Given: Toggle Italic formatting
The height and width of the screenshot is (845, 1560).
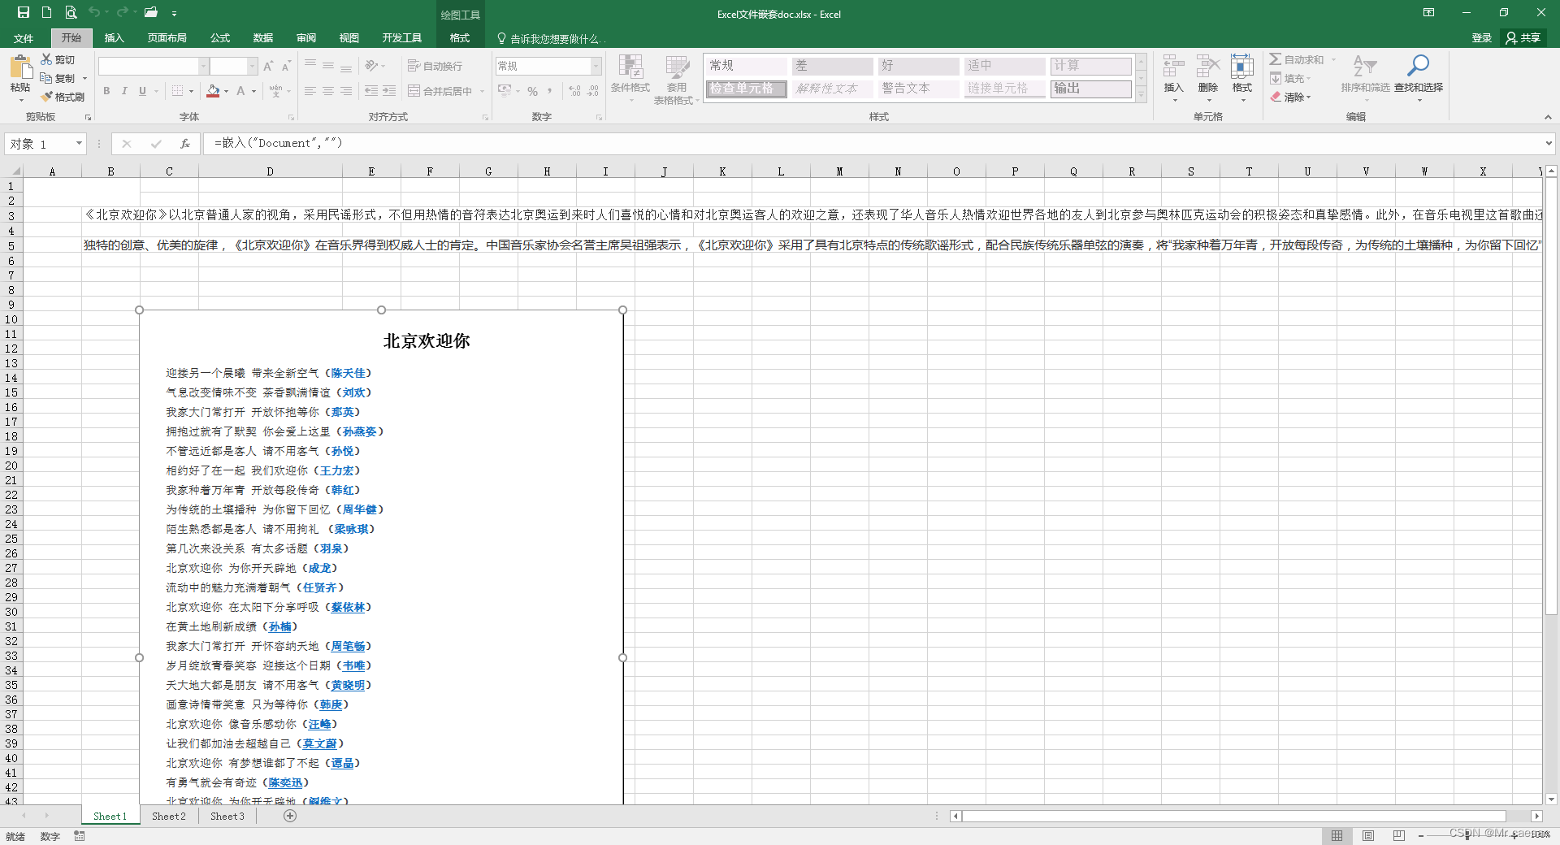Looking at the screenshot, I should 124,91.
